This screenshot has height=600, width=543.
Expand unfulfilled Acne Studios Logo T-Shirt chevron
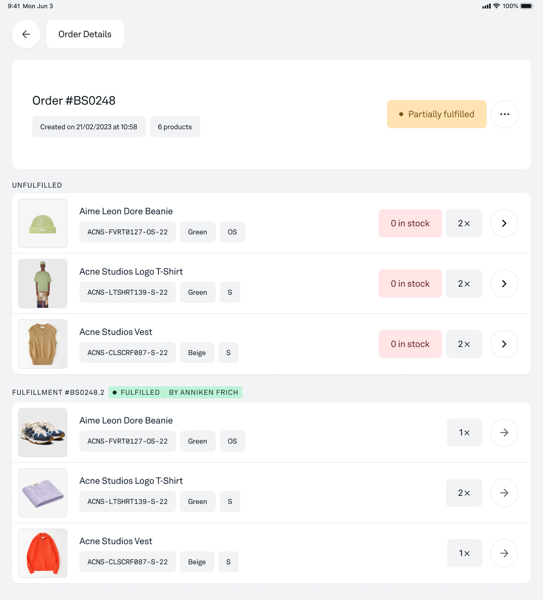click(x=504, y=284)
